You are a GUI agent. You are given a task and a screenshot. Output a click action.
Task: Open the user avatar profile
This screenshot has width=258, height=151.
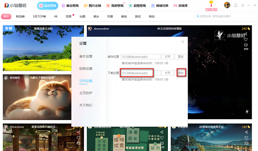pyautogui.click(x=227, y=5)
